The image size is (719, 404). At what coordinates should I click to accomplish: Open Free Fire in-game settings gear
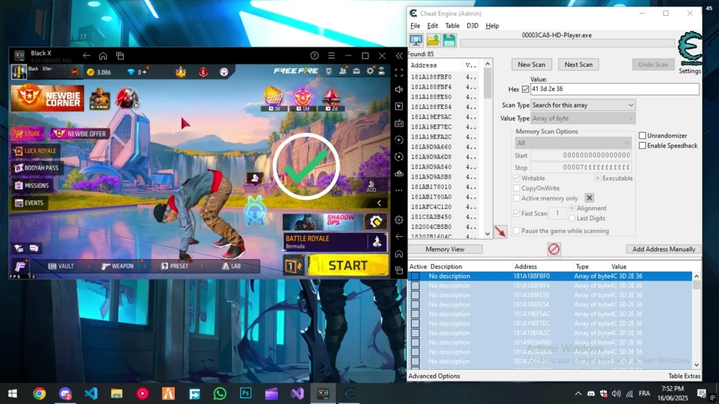(370, 71)
